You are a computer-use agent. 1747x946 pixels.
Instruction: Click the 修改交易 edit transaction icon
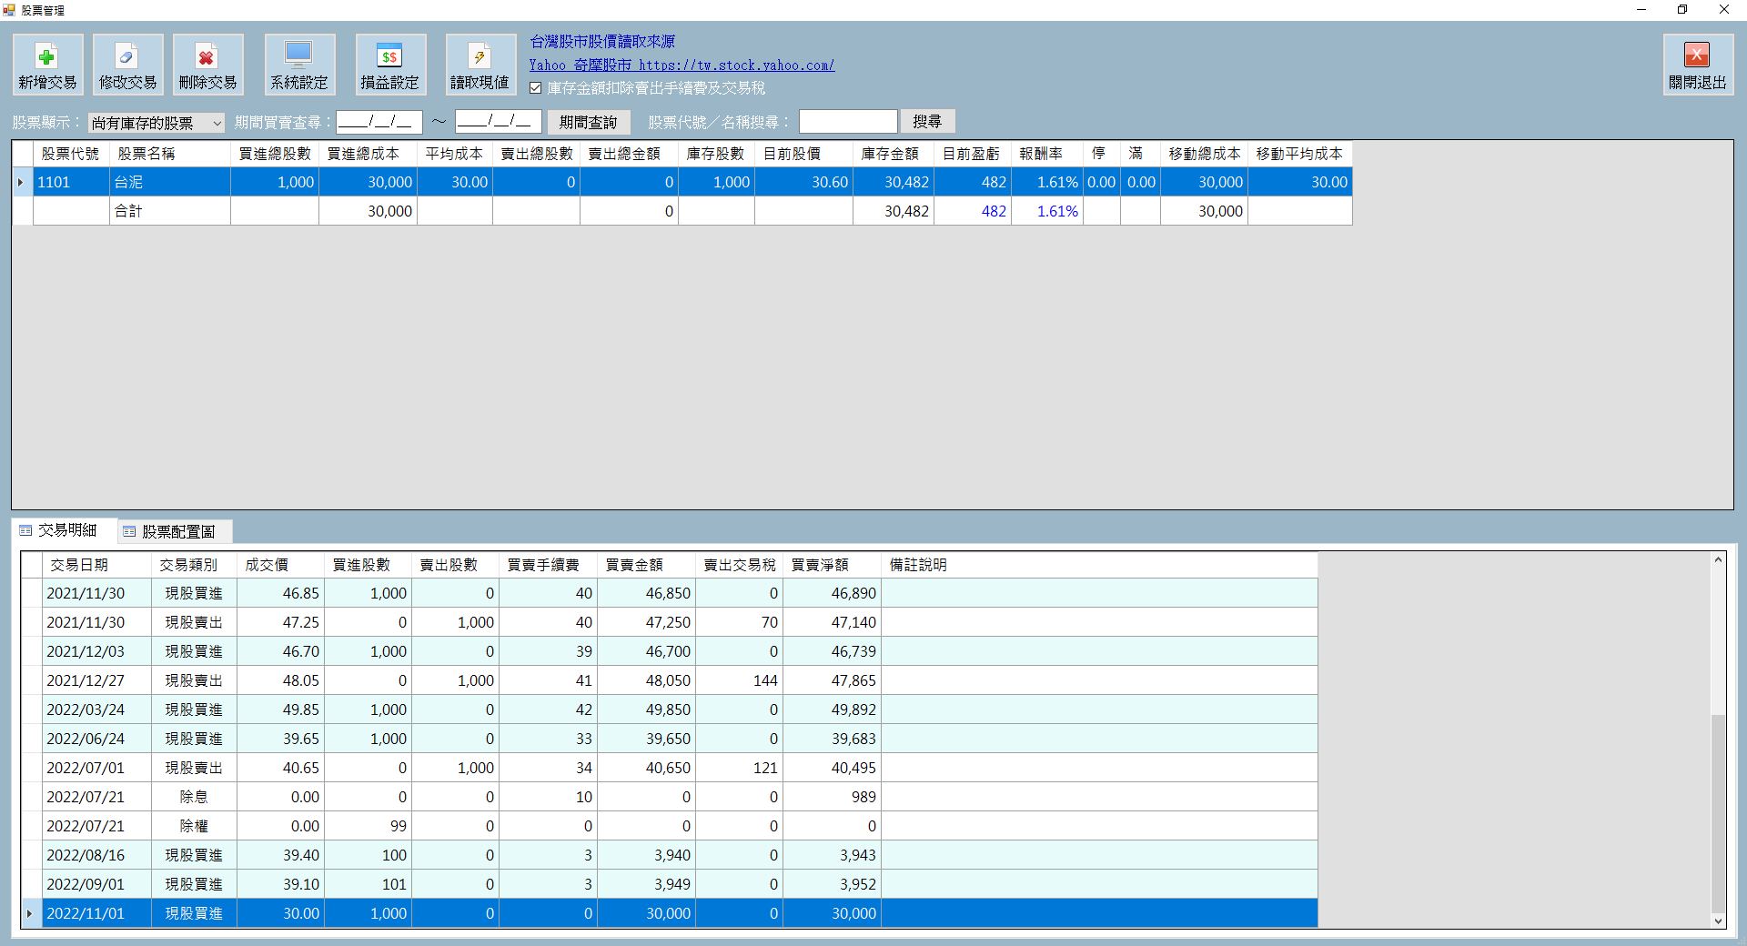pos(127,65)
